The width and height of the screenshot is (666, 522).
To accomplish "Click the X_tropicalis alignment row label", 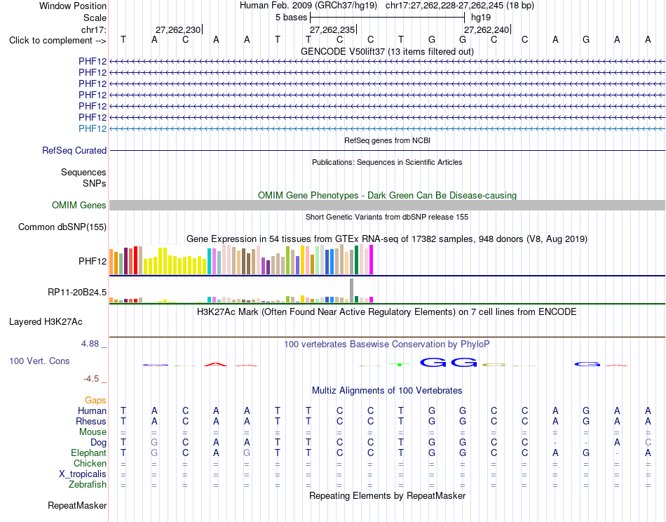I will (x=83, y=474).
